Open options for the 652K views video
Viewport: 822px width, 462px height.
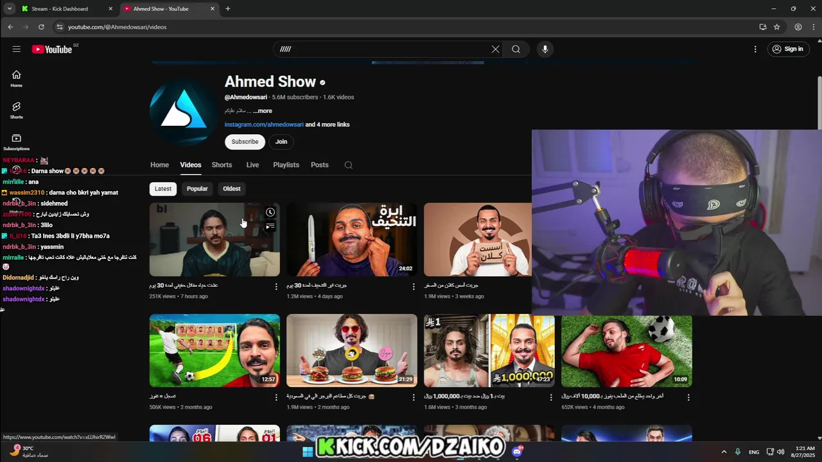coord(688,398)
